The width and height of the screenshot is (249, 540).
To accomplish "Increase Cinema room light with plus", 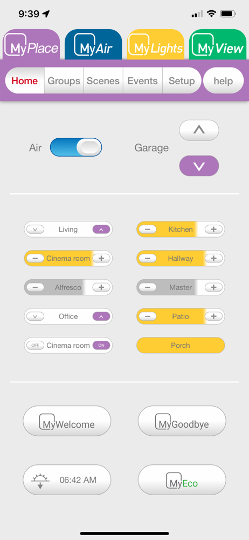I will coord(101,258).
